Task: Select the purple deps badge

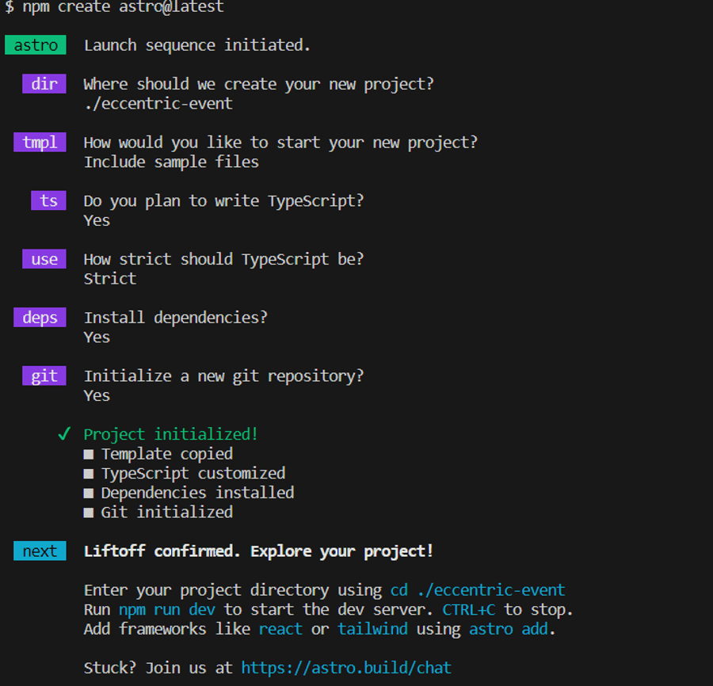Action: [40, 318]
